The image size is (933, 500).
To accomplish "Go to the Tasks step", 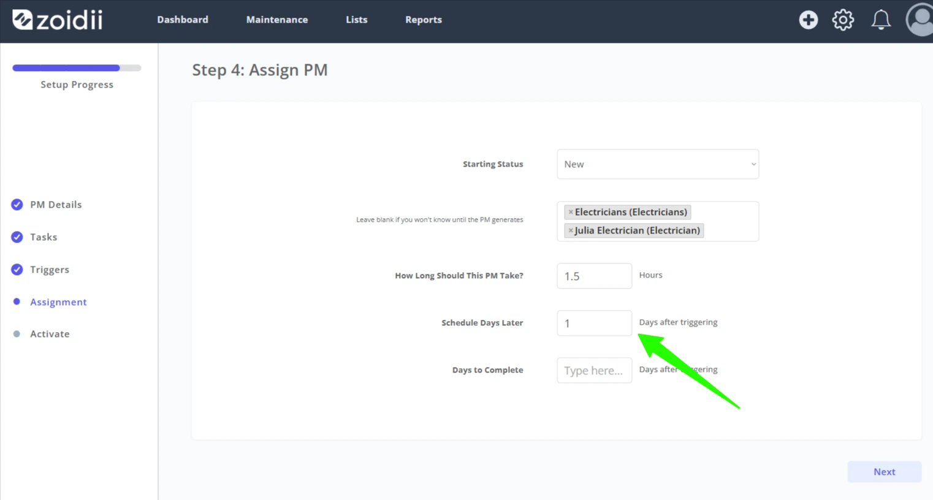I will (44, 237).
